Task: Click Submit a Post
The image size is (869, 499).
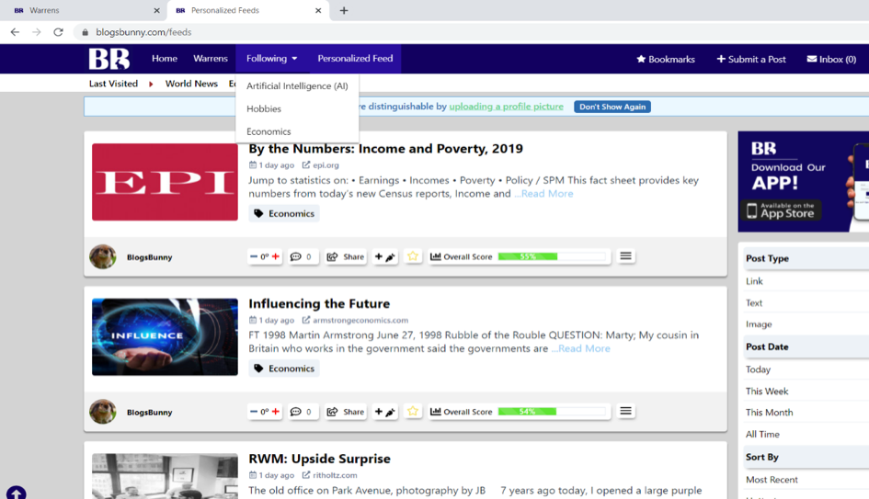Action: click(x=751, y=59)
